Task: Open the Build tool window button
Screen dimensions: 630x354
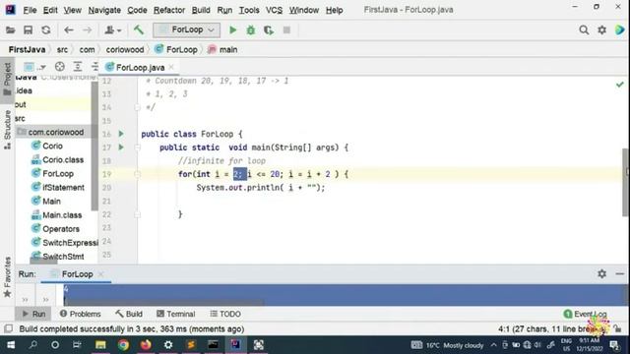Action: point(129,314)
